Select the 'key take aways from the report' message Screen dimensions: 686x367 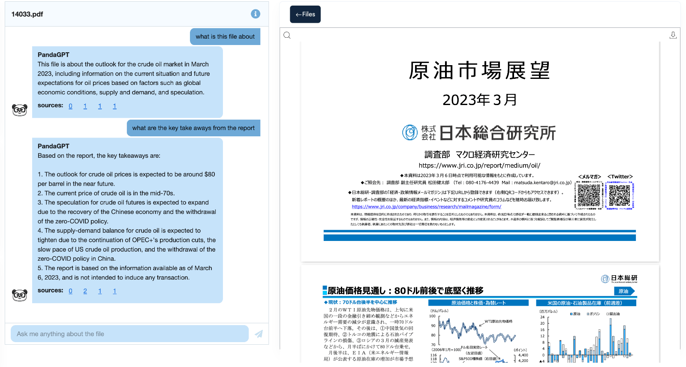pos(193,128)
